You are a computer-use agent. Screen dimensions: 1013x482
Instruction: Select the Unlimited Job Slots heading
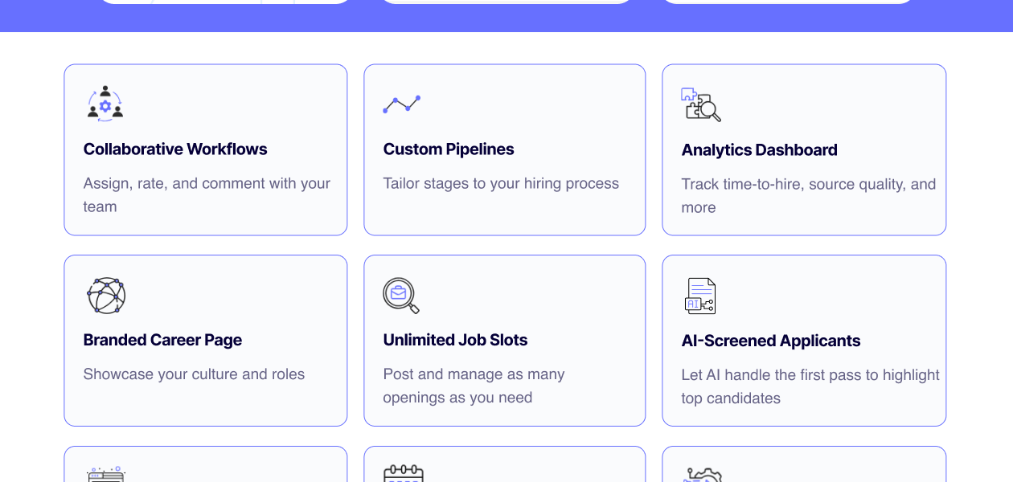[x=455, y=340]
